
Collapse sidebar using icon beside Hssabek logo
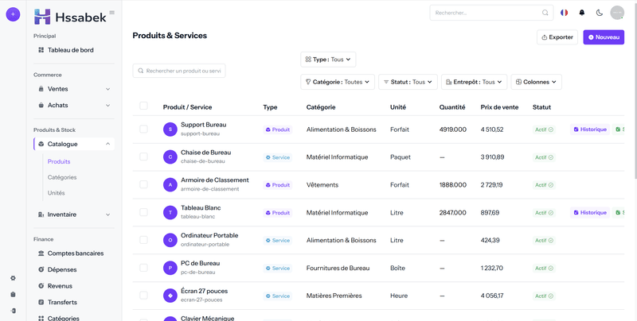pos(111,13)
